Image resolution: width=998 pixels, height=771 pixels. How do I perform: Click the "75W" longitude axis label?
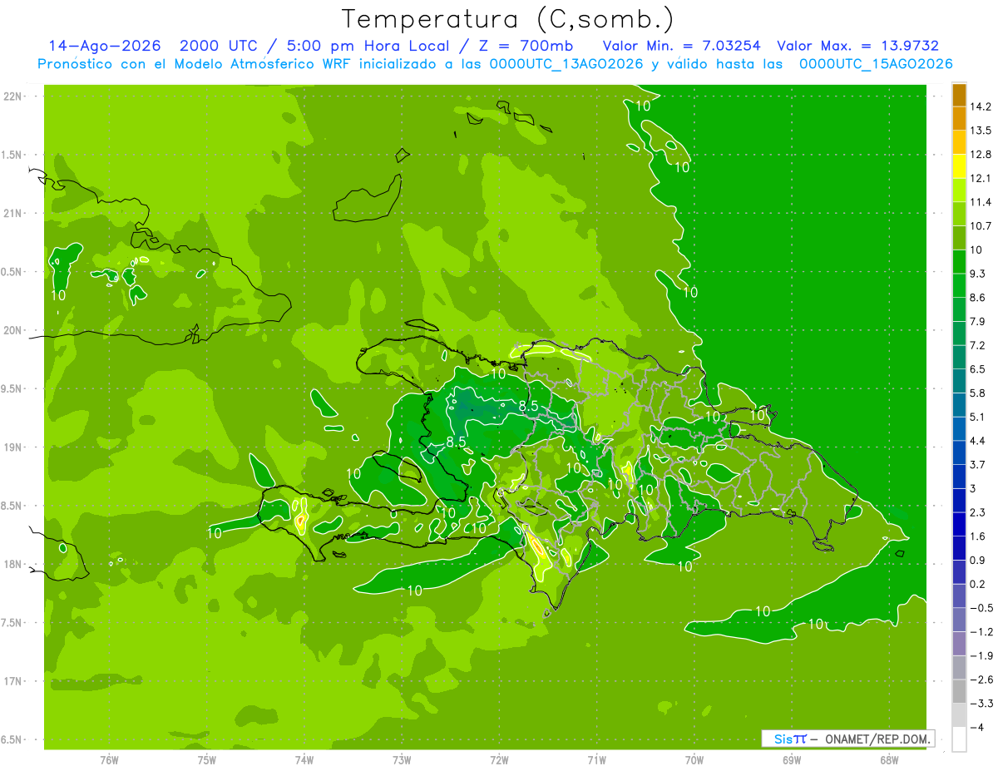pos(207,760)
